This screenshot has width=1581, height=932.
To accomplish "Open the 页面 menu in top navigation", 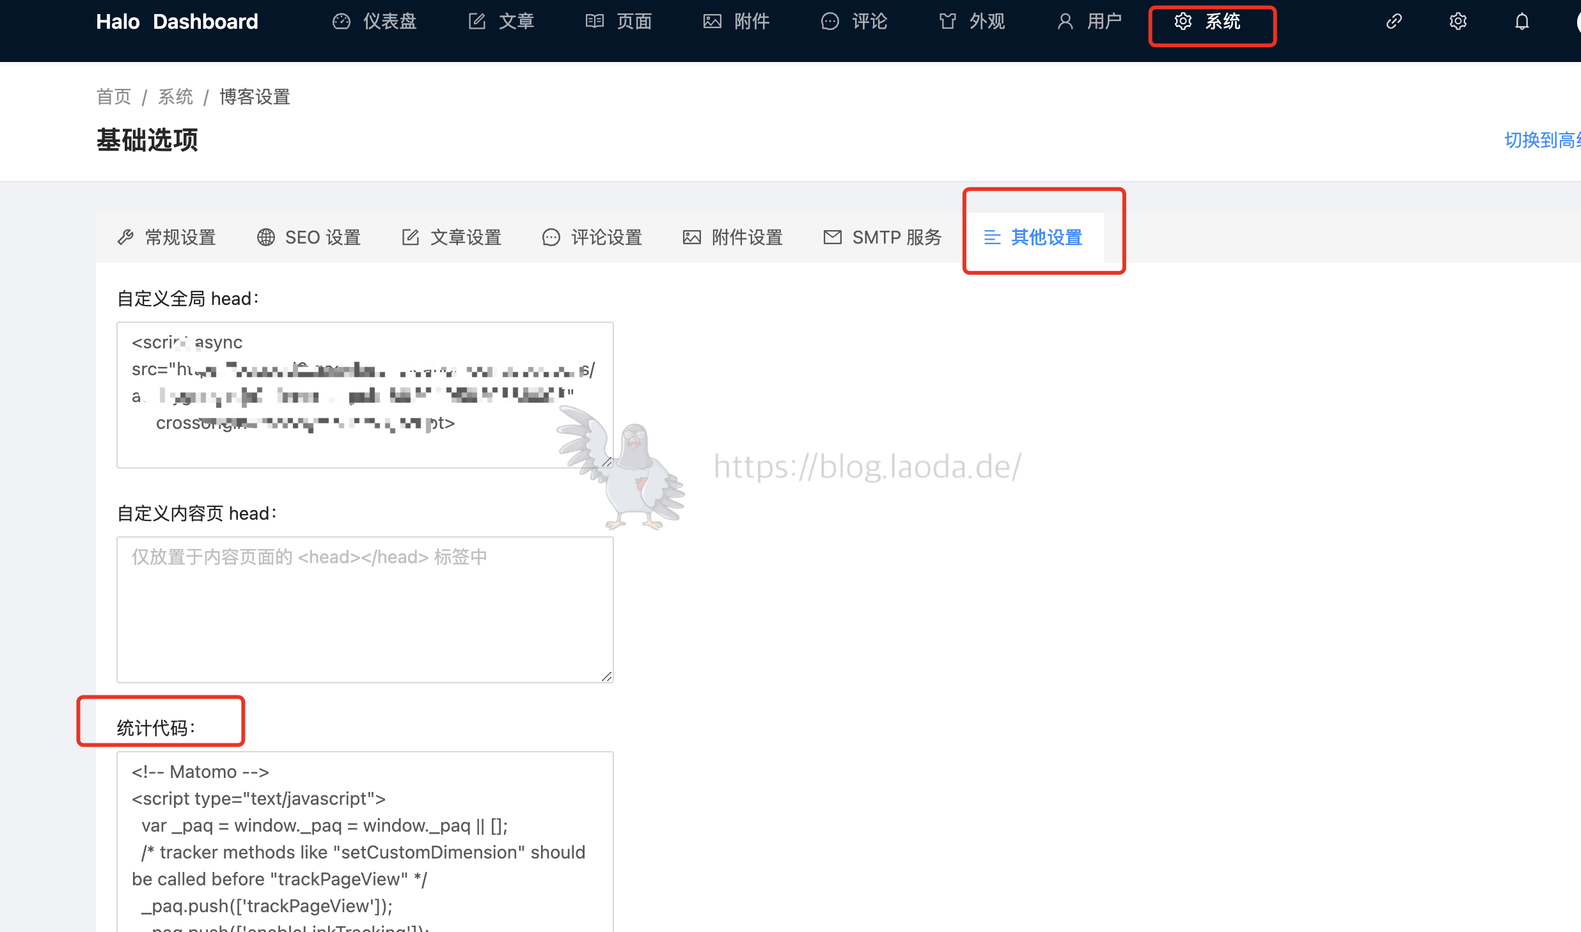I will tap(619, 22).
